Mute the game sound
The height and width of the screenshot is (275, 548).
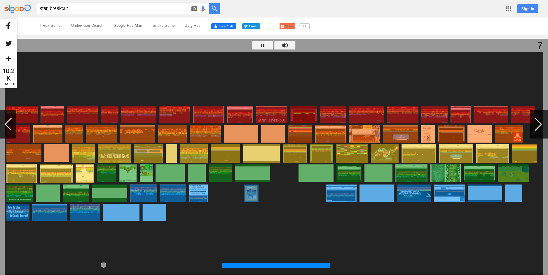click(285, 45)
